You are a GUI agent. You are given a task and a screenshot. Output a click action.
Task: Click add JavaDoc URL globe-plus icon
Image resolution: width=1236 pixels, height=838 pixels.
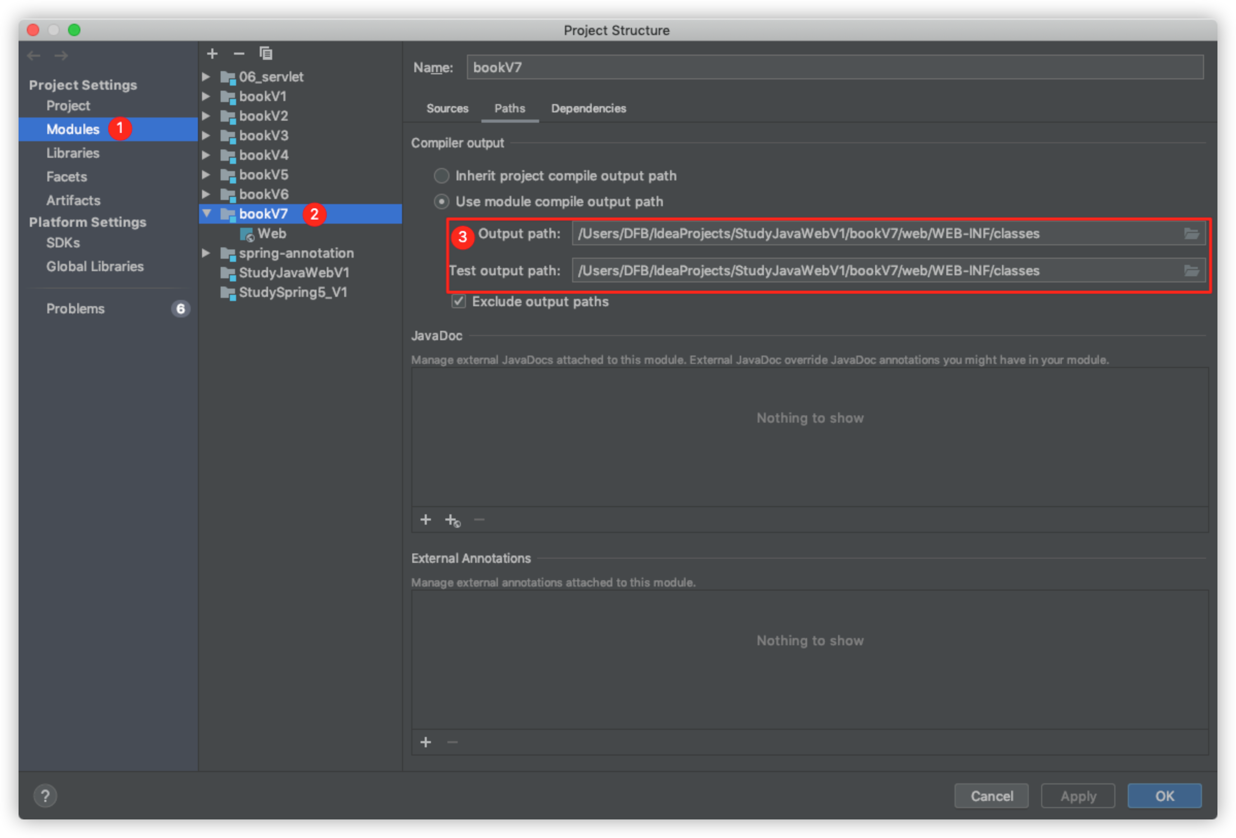pyautogui.click(x=452, y=520)
